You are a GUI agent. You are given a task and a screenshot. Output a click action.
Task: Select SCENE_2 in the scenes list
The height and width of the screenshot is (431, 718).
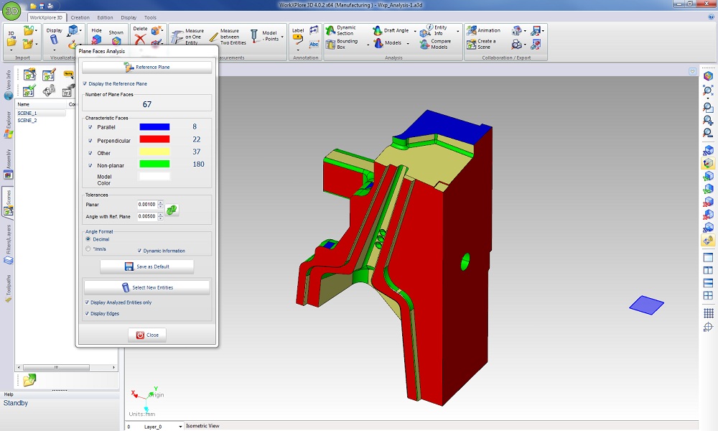[x=27, y=121]
